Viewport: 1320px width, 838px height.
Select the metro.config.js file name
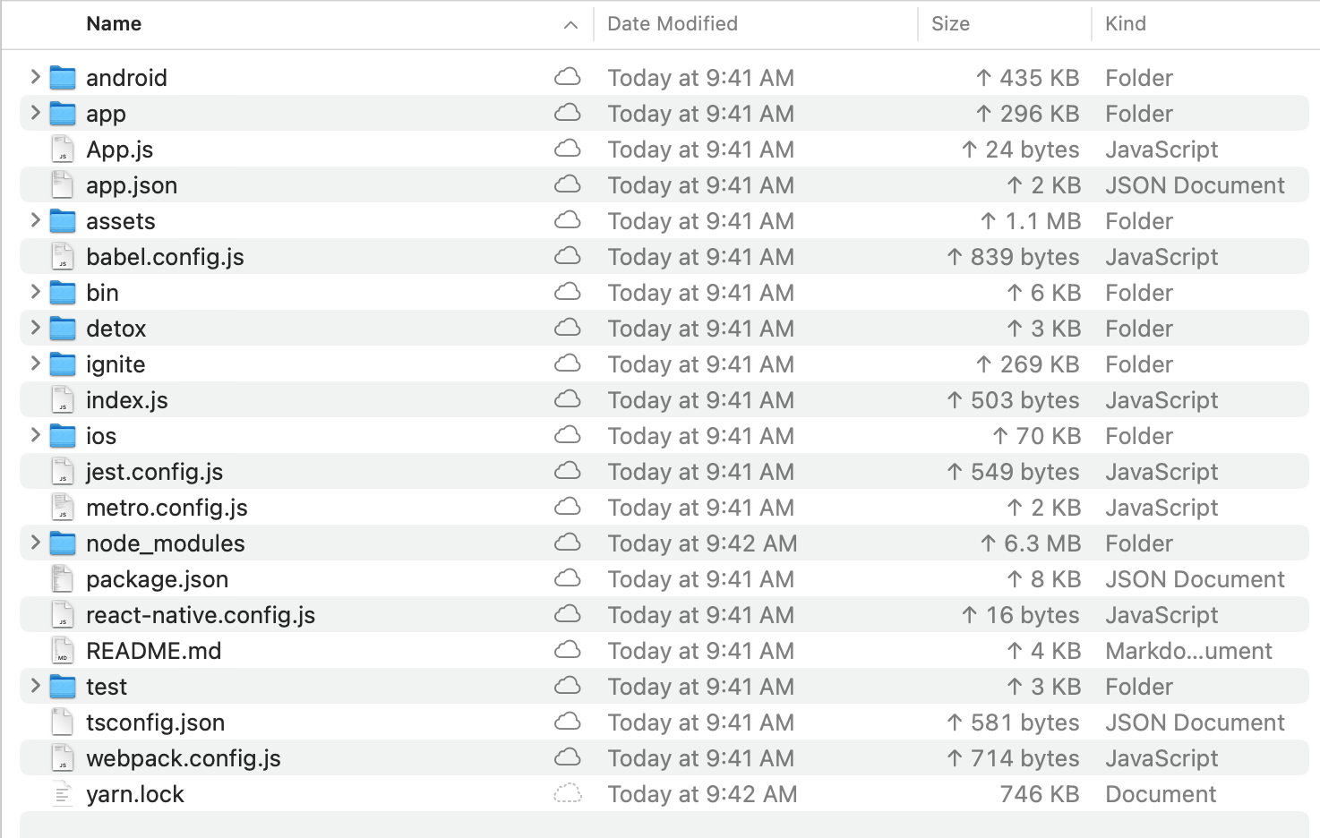(167, 508)
